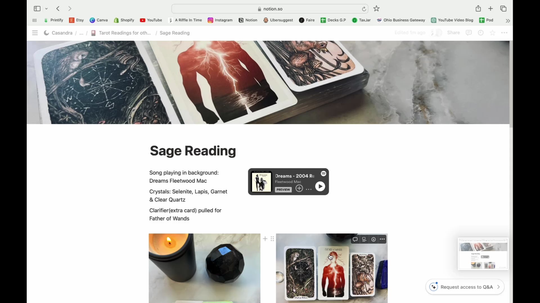Screen dimensions: 540x303
Task: Add Dreams track to Spotify library
Action: (299, 189)
